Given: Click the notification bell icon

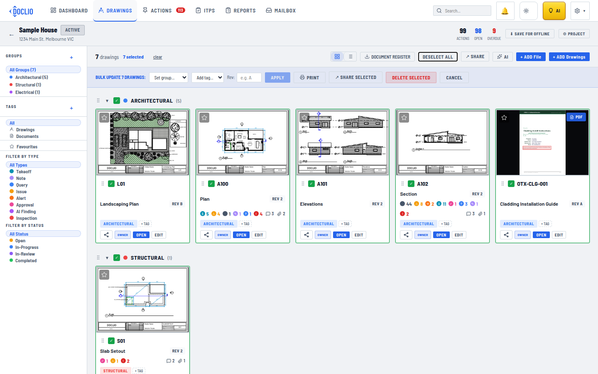Looking at the screenshot, I should tap(505, 11).
